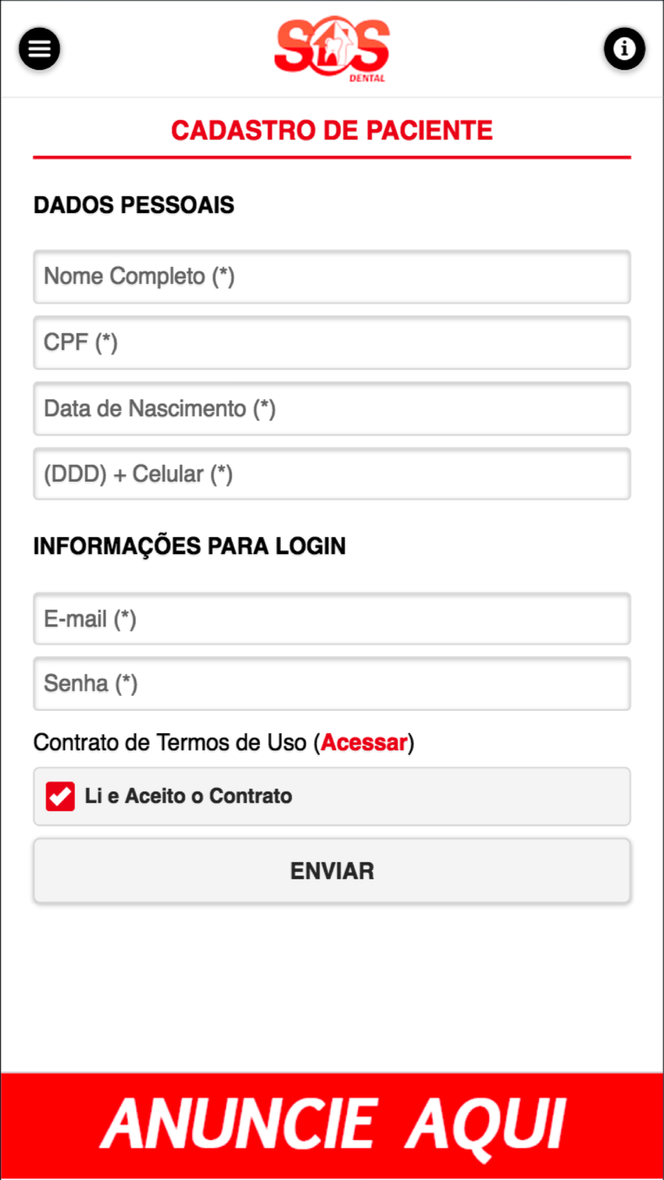664x1180 pixels.
Task: Click the Informações para Login section title
Action: 190,546
